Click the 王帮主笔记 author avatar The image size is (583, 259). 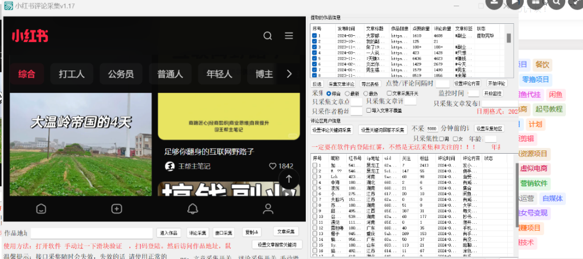(x=170, y=166)
